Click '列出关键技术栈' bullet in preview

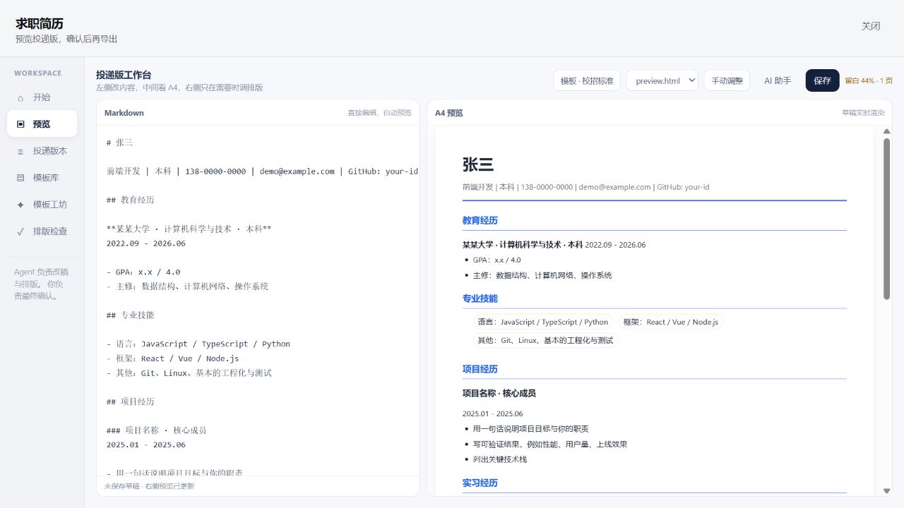tap(500, 459)
